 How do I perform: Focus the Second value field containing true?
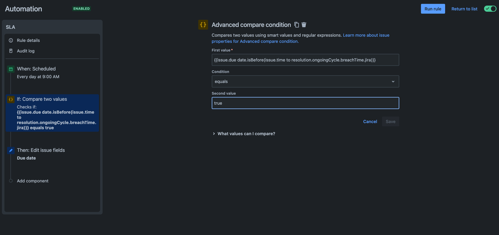(x=305, y=103)
